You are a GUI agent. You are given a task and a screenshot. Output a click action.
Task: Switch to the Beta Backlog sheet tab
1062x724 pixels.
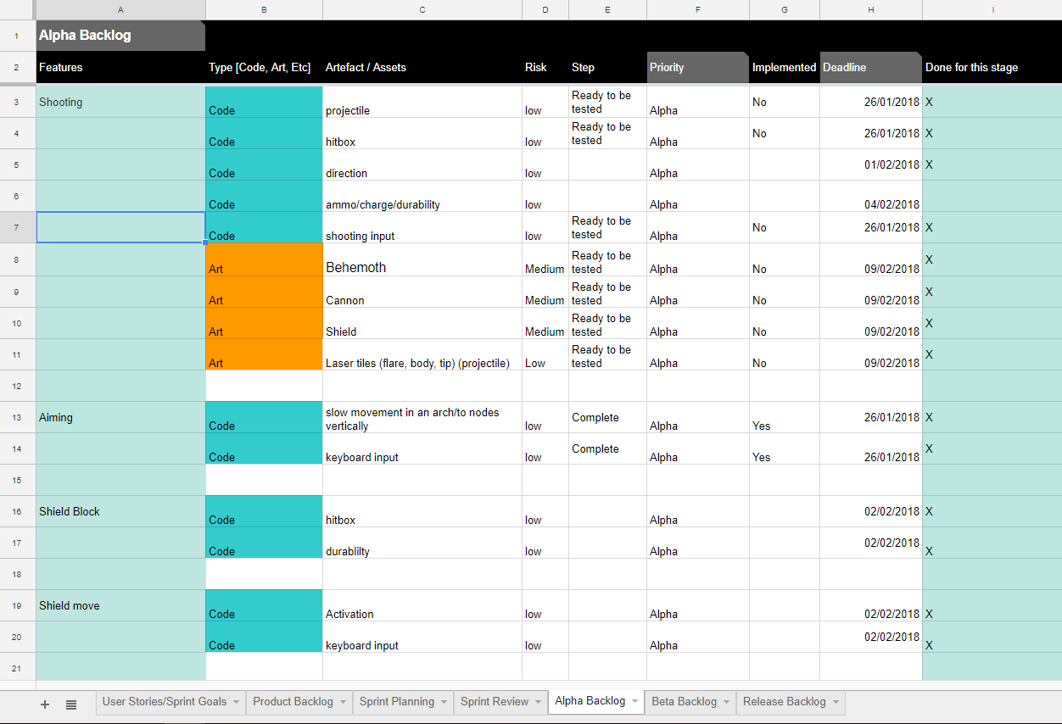pos(684,702)
